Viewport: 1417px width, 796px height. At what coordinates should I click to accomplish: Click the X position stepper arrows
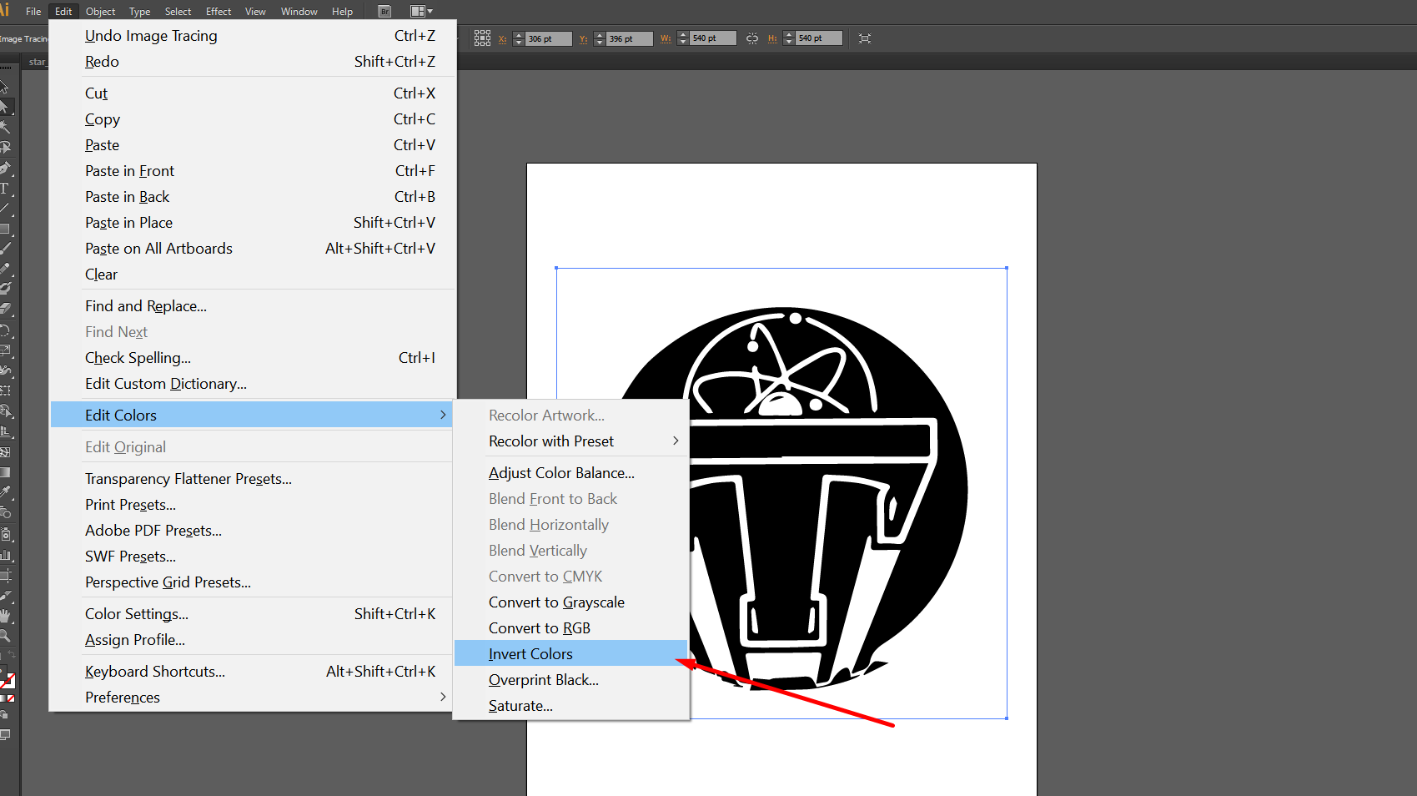click(x=519, y=38)
